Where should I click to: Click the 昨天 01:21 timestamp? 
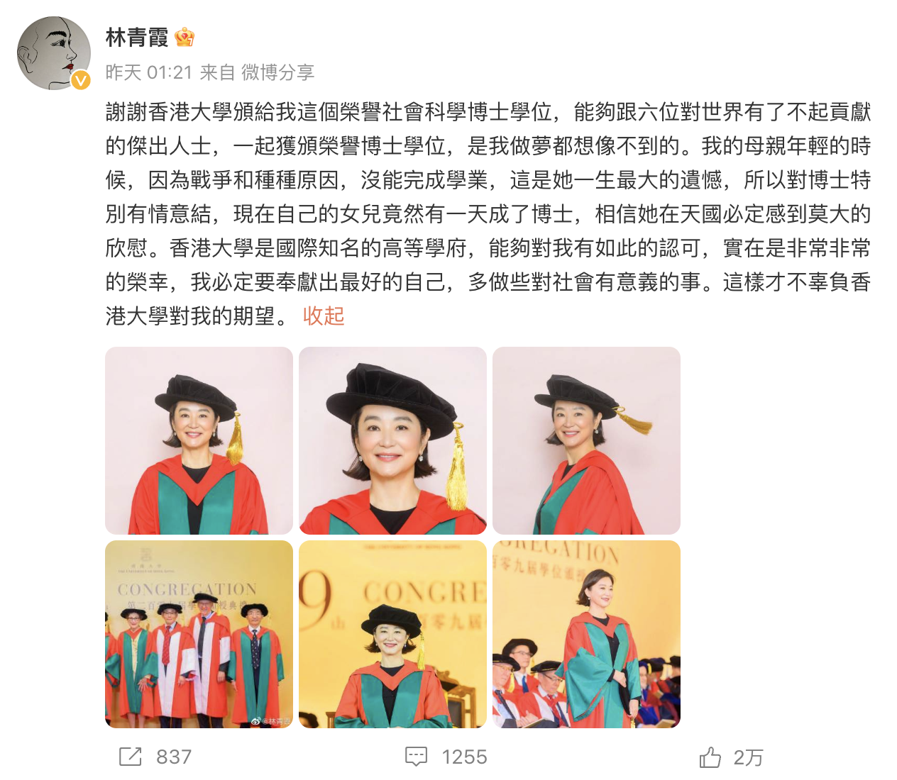[x=149, y=72]
